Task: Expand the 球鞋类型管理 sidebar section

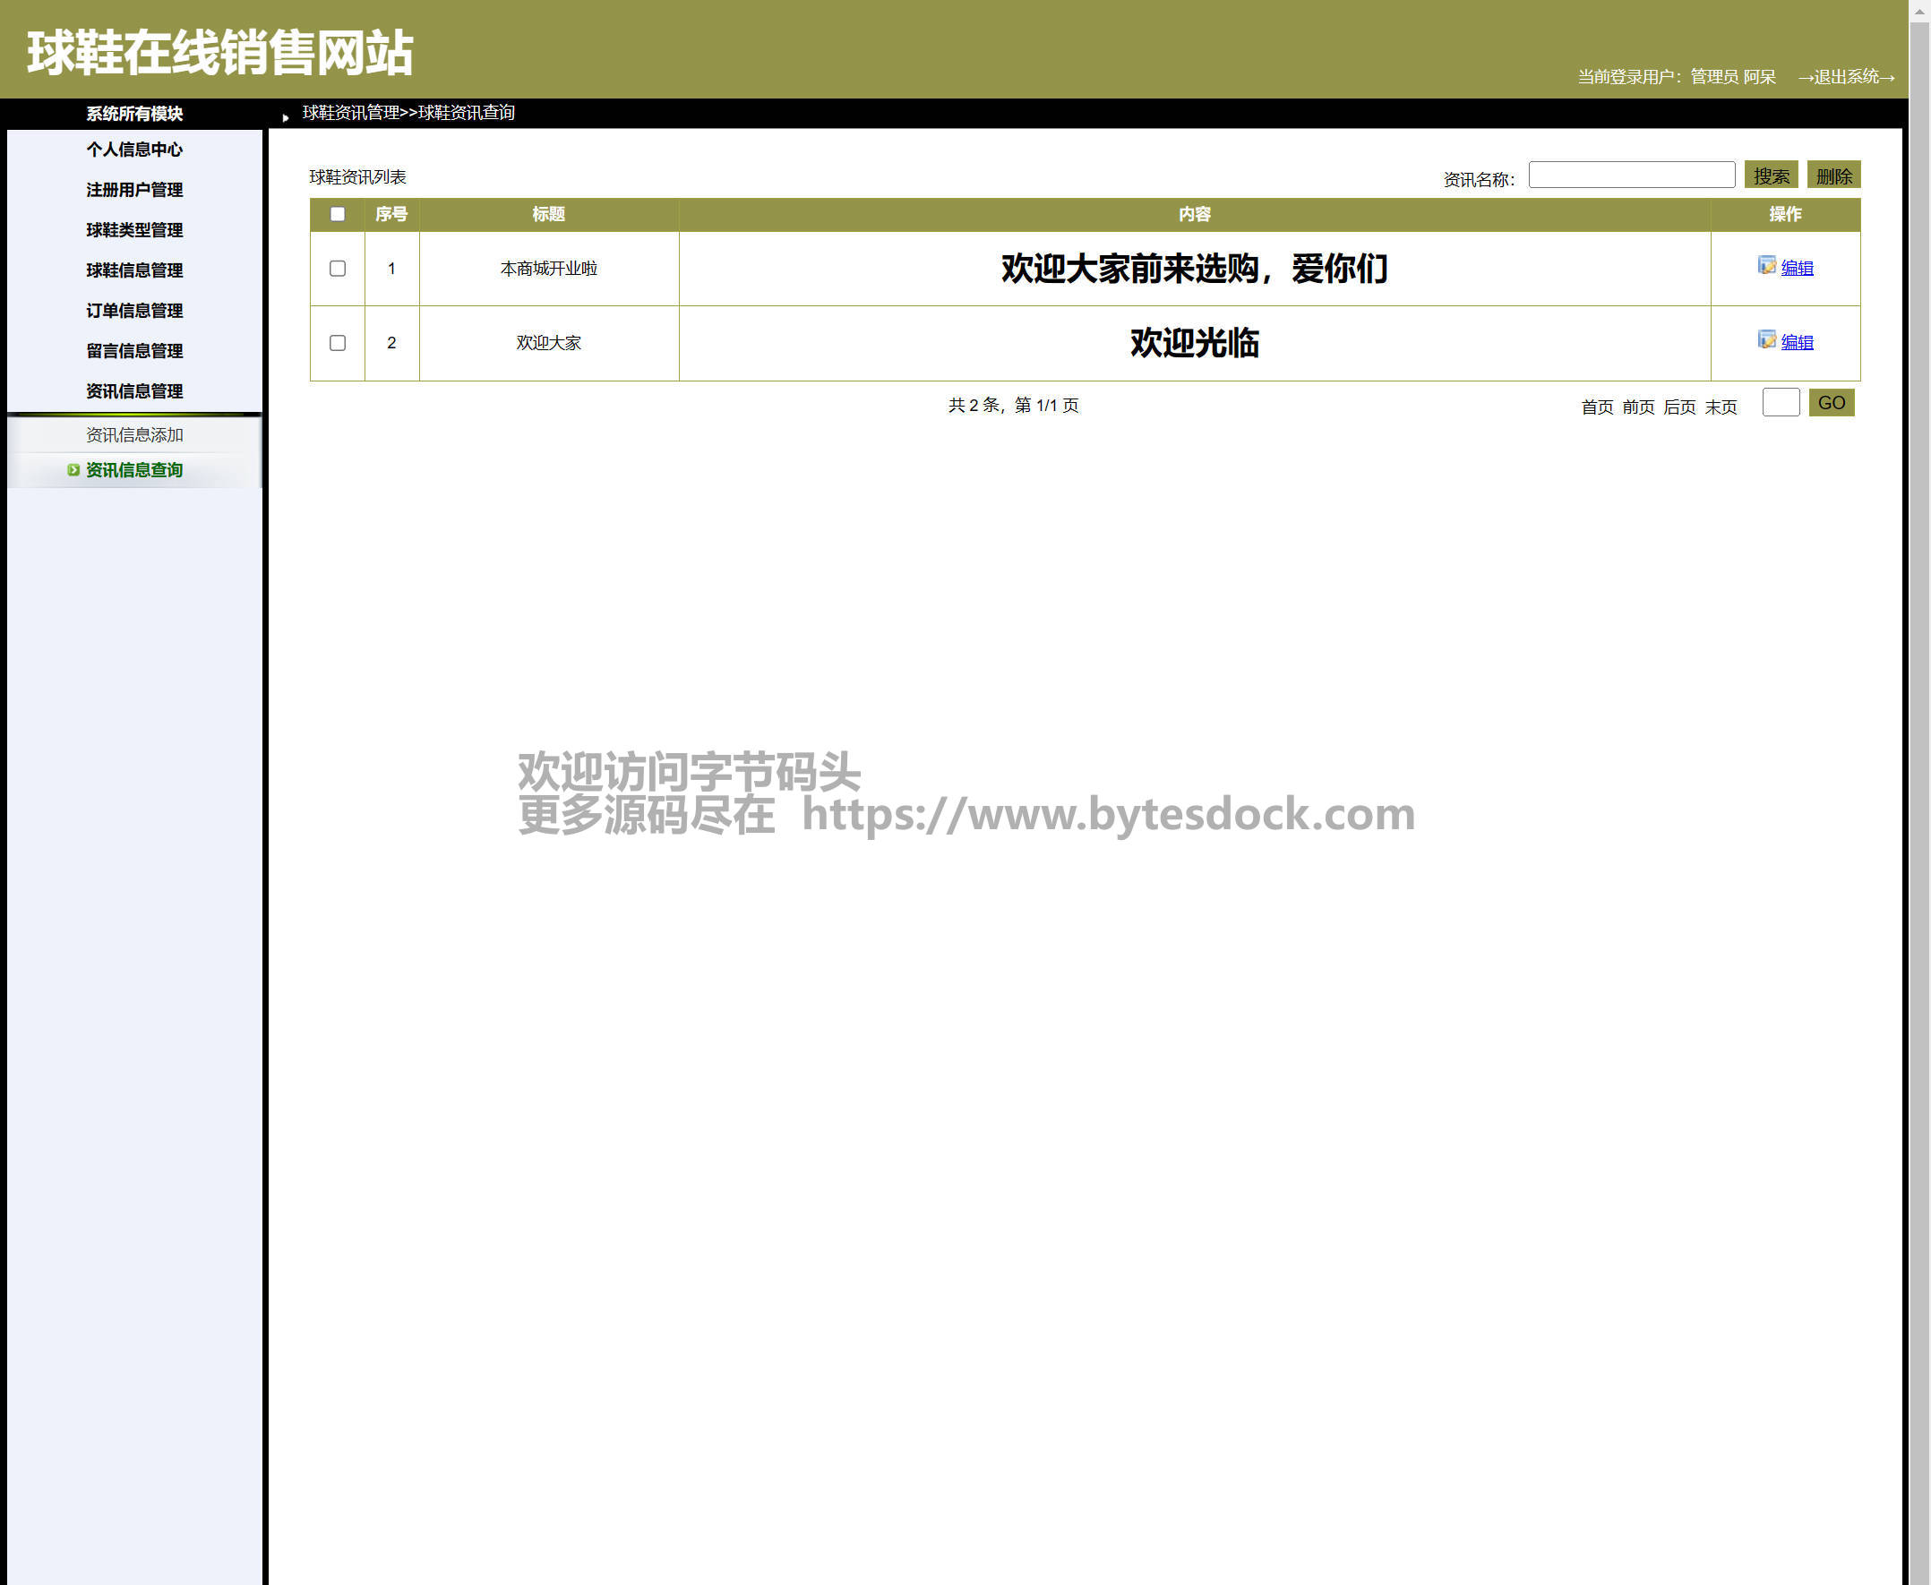Action: 134,230
